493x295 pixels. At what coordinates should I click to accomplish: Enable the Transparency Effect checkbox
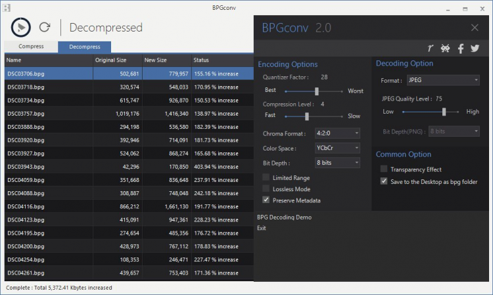(384, 169)
